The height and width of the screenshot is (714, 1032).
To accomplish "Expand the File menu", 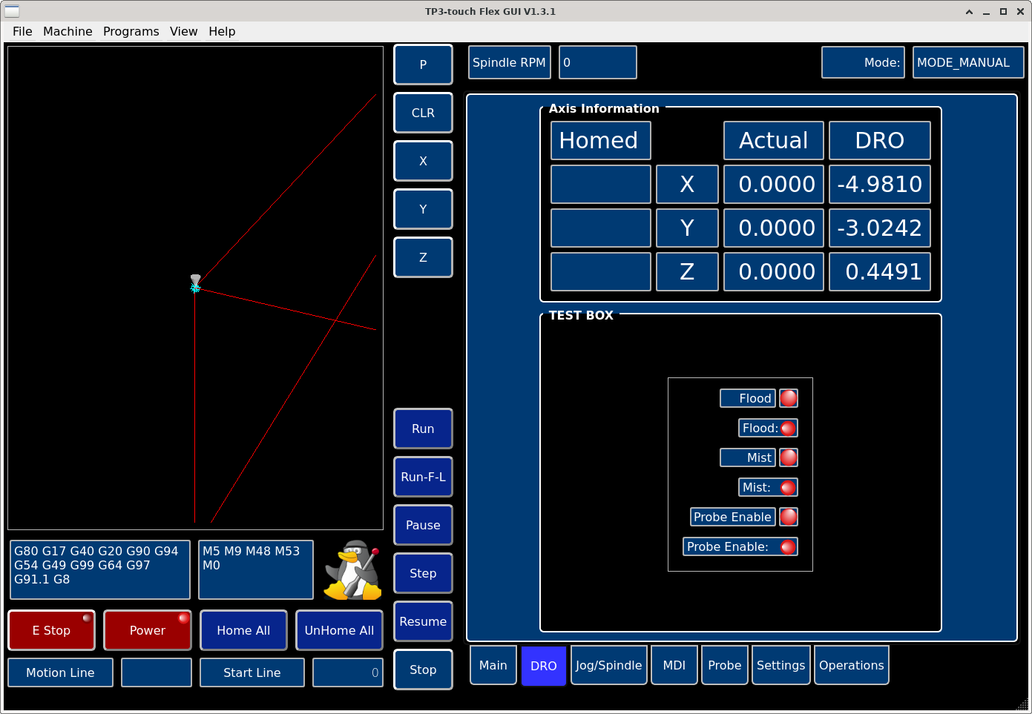I will (x=22, y=31).
